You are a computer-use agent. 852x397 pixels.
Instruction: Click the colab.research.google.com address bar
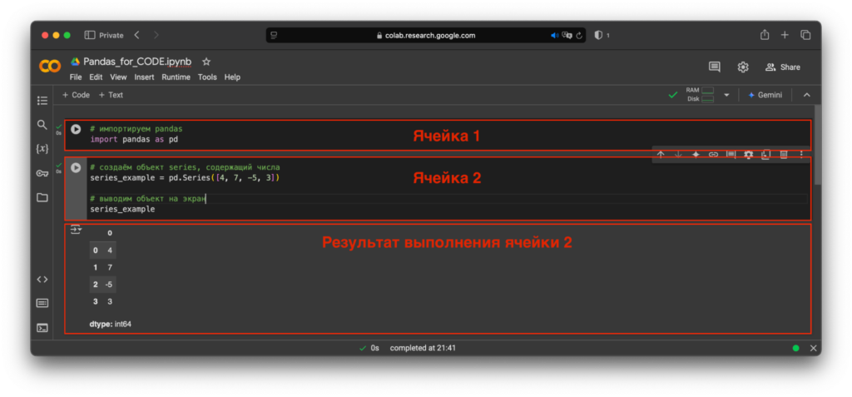pos(426,35)
